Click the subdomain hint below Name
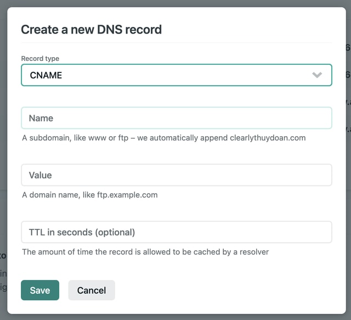 (164, 138)
